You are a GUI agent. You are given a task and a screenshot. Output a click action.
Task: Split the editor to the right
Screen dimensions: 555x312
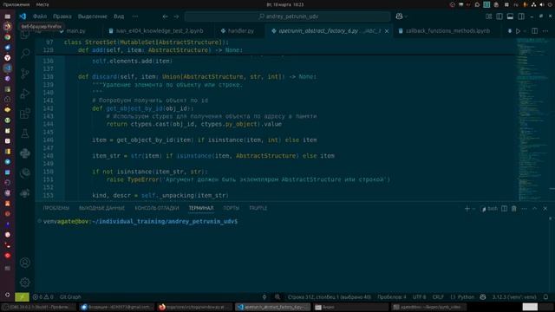(x=534, y=31)
